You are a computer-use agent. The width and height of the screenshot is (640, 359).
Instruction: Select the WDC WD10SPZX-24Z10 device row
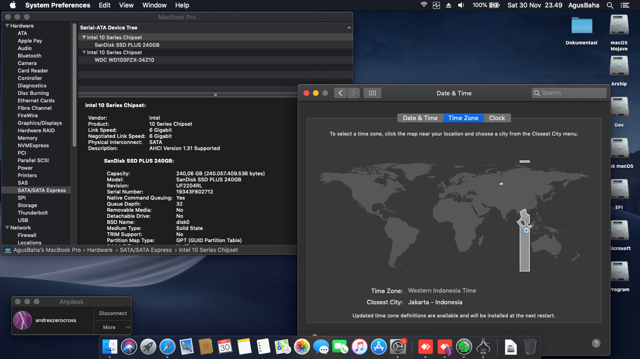(x=216, y=60)
